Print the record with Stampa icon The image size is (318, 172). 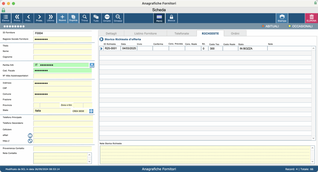(282, 18)
